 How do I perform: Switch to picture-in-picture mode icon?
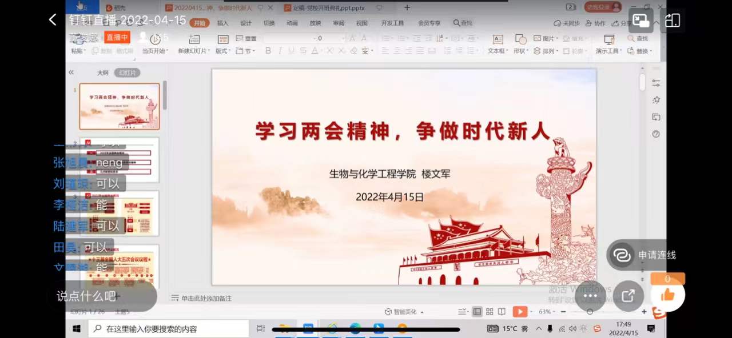click(x=641, y=21)
